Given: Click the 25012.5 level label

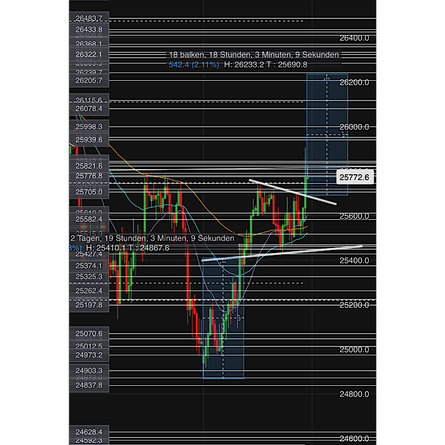Looking at the screenshot, I should pos(89,346).
